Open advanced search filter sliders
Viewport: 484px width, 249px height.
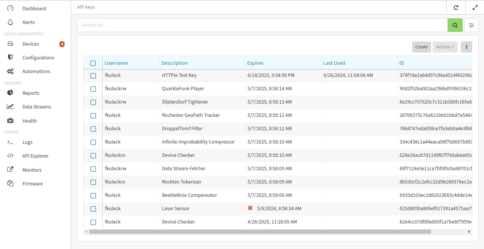(471, 25)
